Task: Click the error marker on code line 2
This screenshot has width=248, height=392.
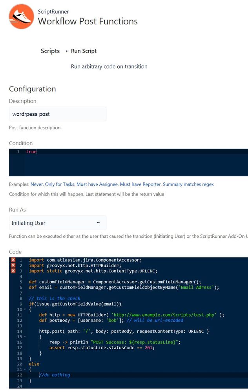Action: [13, 266]
